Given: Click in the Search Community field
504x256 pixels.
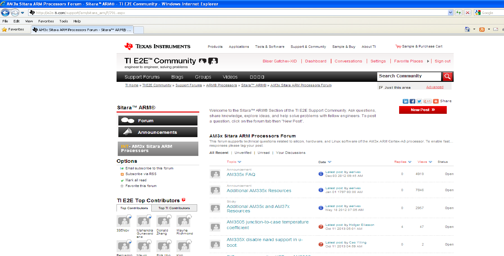Looking at the screenshot, I should click(409, 76).
